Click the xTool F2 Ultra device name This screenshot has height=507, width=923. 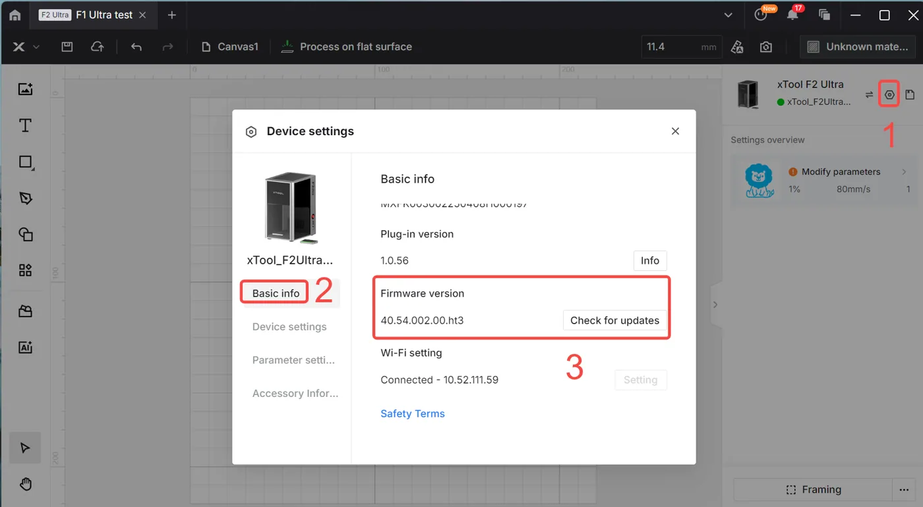810,84
